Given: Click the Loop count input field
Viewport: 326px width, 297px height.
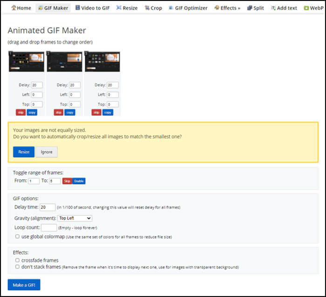Looking at the screenshot, I should [48, 228].
